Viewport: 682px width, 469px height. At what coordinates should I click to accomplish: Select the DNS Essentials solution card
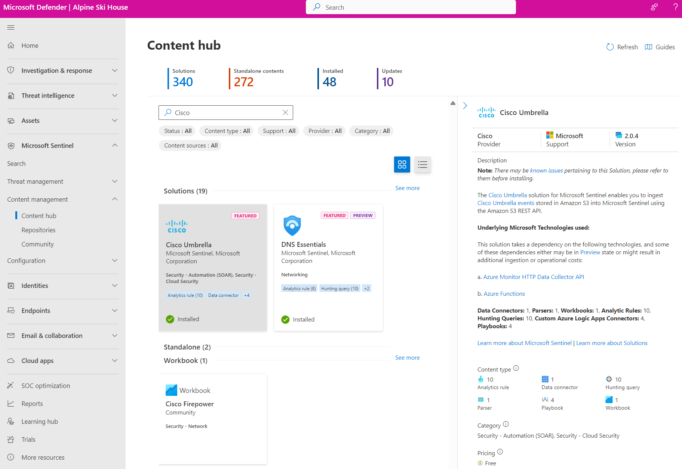[x=328, y=267]
